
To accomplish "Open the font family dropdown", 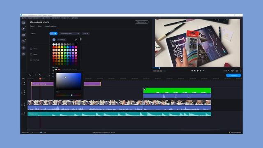I will (x=69, y=34).
